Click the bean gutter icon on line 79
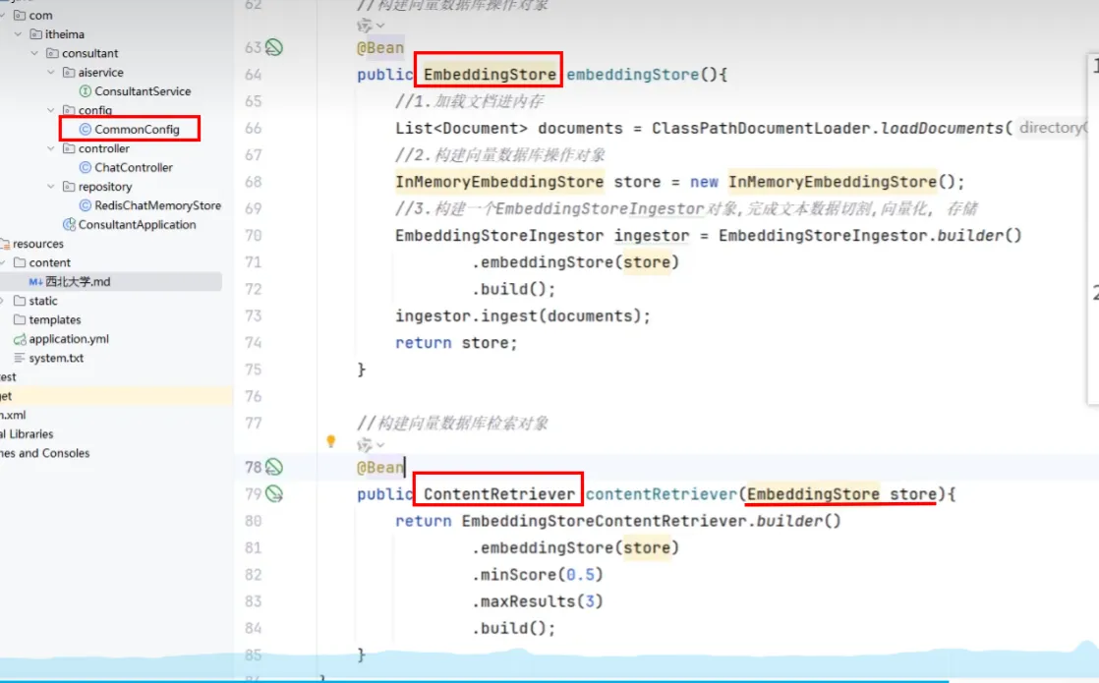This screenshot has width=1099, height=683. (x=274, y=493)
